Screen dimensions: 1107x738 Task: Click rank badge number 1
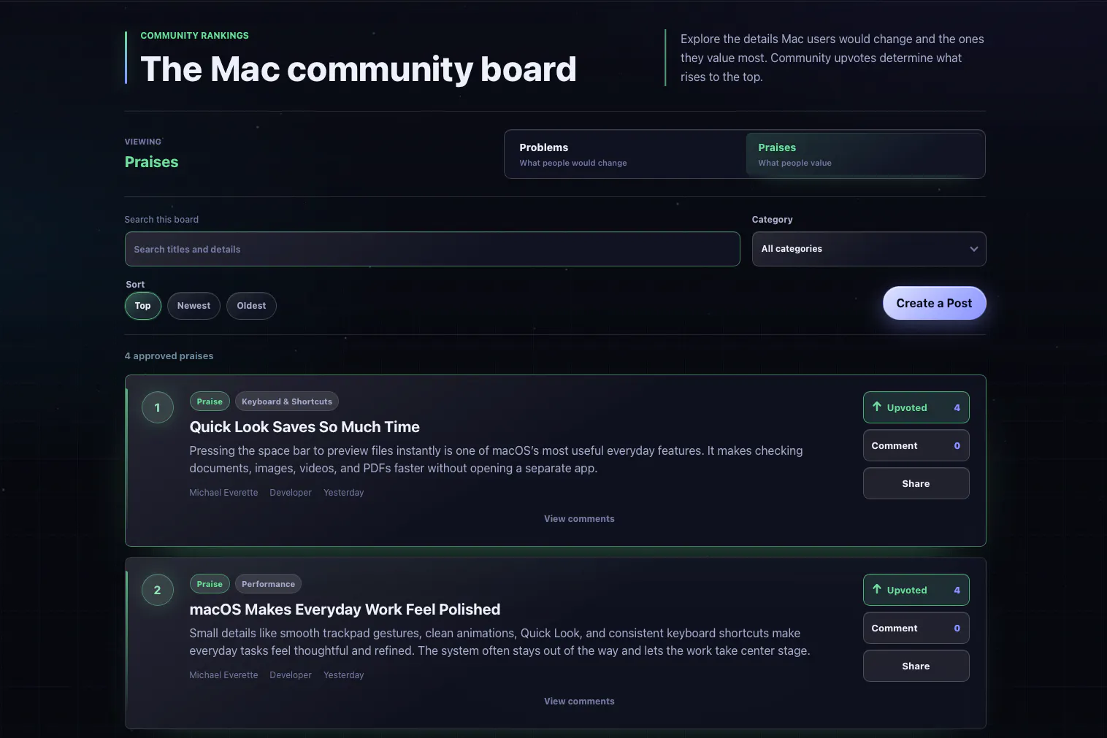[157, 407]
